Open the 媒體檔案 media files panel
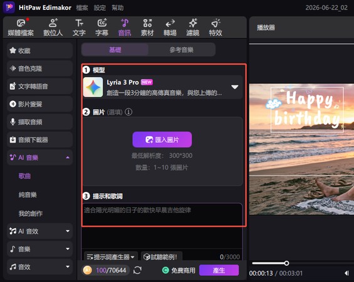This screenshot has height=282, width=354. 21,28
